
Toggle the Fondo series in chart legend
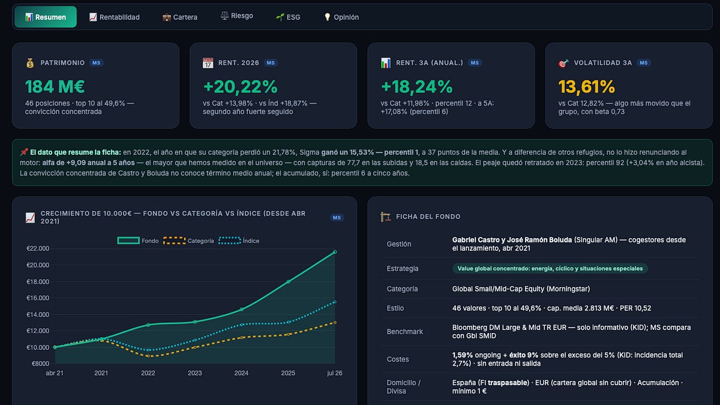138,241
